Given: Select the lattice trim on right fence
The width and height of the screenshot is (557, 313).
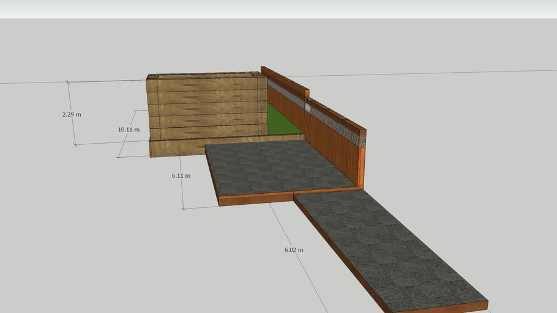Looking at the screenshot, I should pos(335,123).
